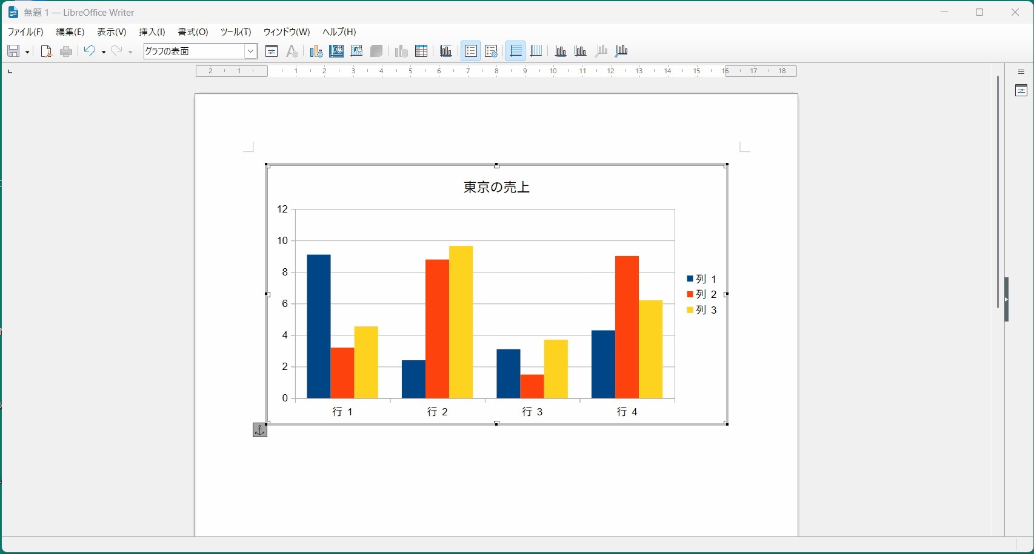This screenshot has width=1034, height=554.
Task: Open the Chart Area format icon
Action: [336, 51]
